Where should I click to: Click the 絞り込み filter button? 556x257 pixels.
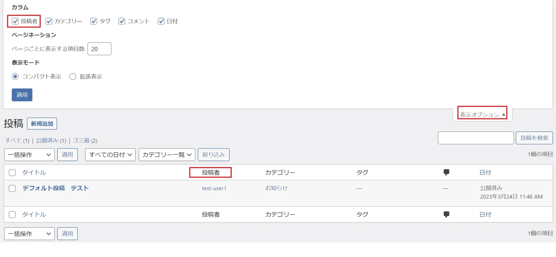pos(214,155)
